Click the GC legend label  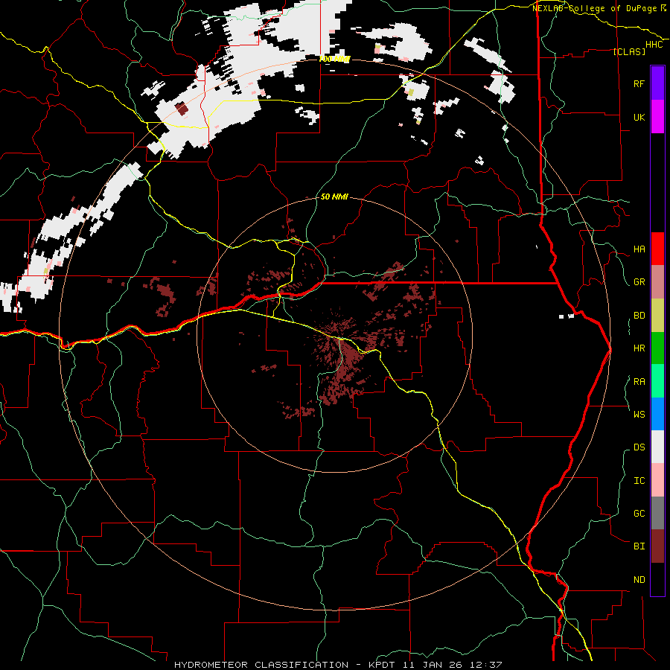(x=639, y=513)
